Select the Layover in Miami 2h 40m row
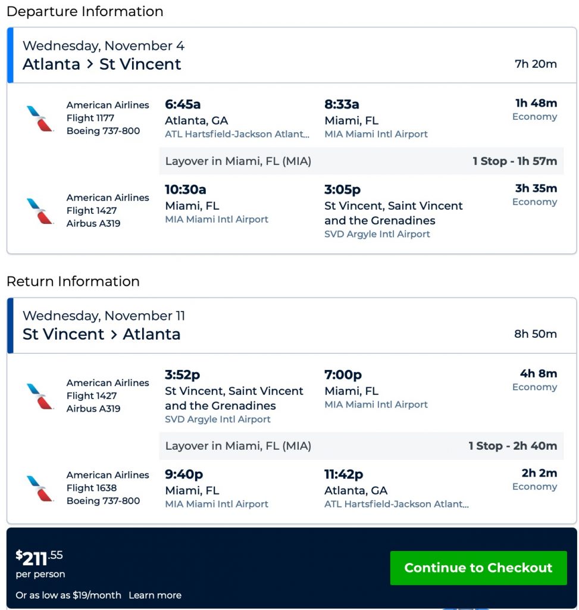Screen dimensions: 579x610 [x=361, y=446]
